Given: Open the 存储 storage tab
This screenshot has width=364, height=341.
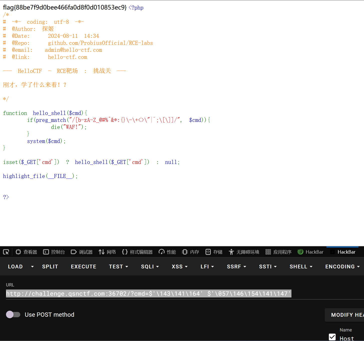Looking at the screenshot, I should [214, 252].
